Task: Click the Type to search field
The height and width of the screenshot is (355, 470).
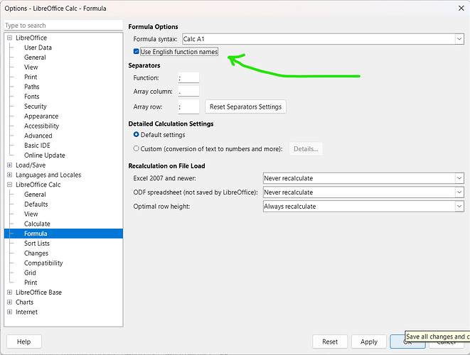Action: 63,26
